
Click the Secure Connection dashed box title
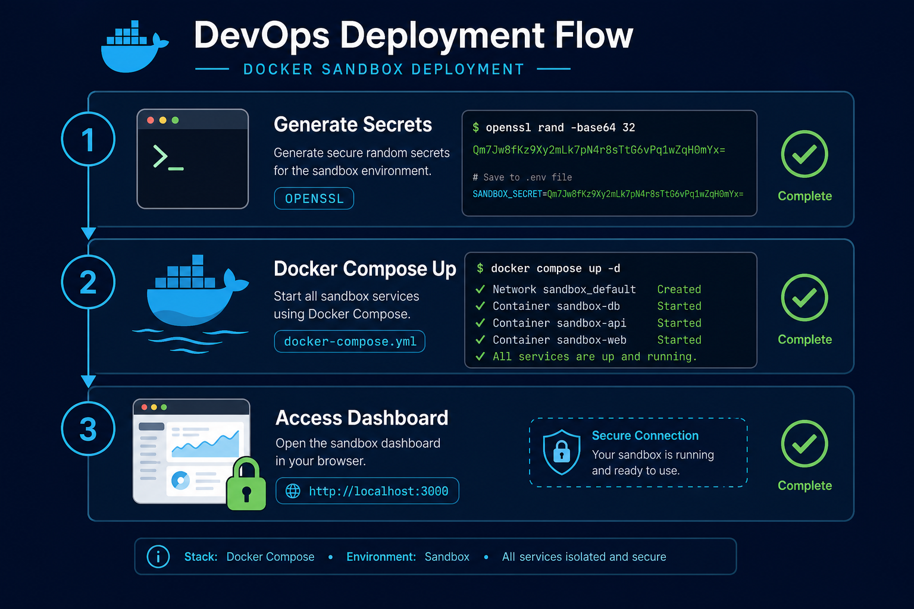(645, 435)
